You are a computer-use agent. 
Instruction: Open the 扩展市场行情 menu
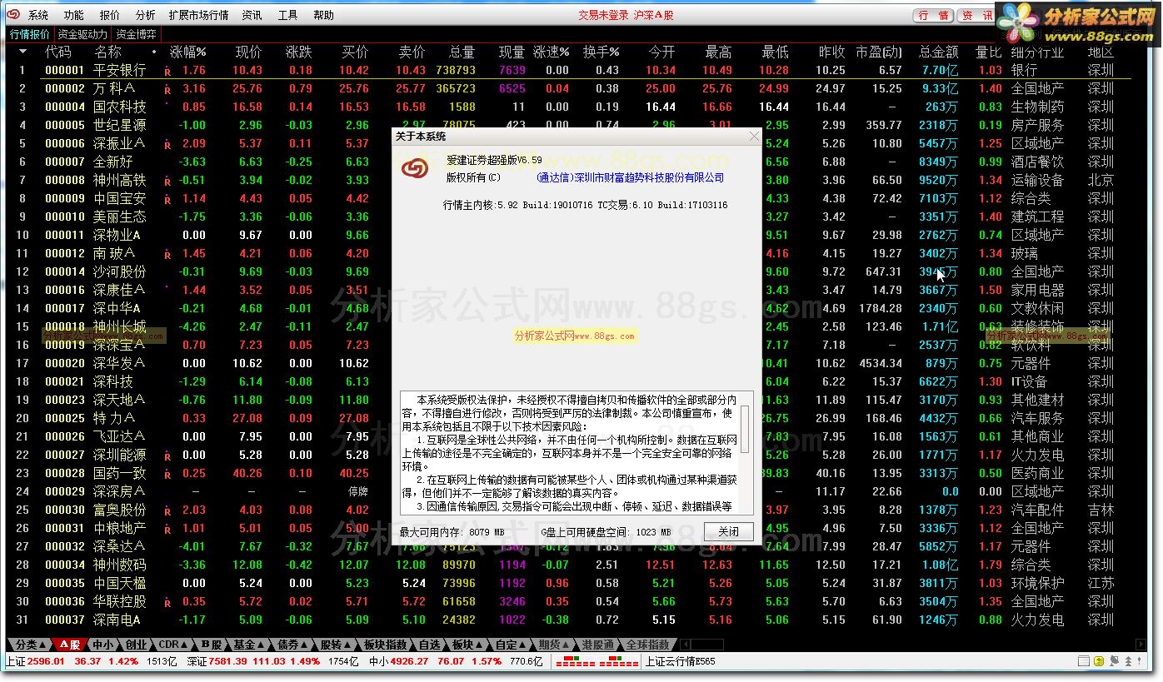[198, 15]
